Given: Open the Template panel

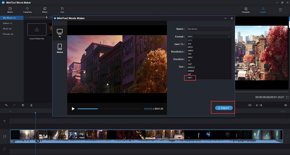Looking at the screenshot, I should [x=246, y=10].
